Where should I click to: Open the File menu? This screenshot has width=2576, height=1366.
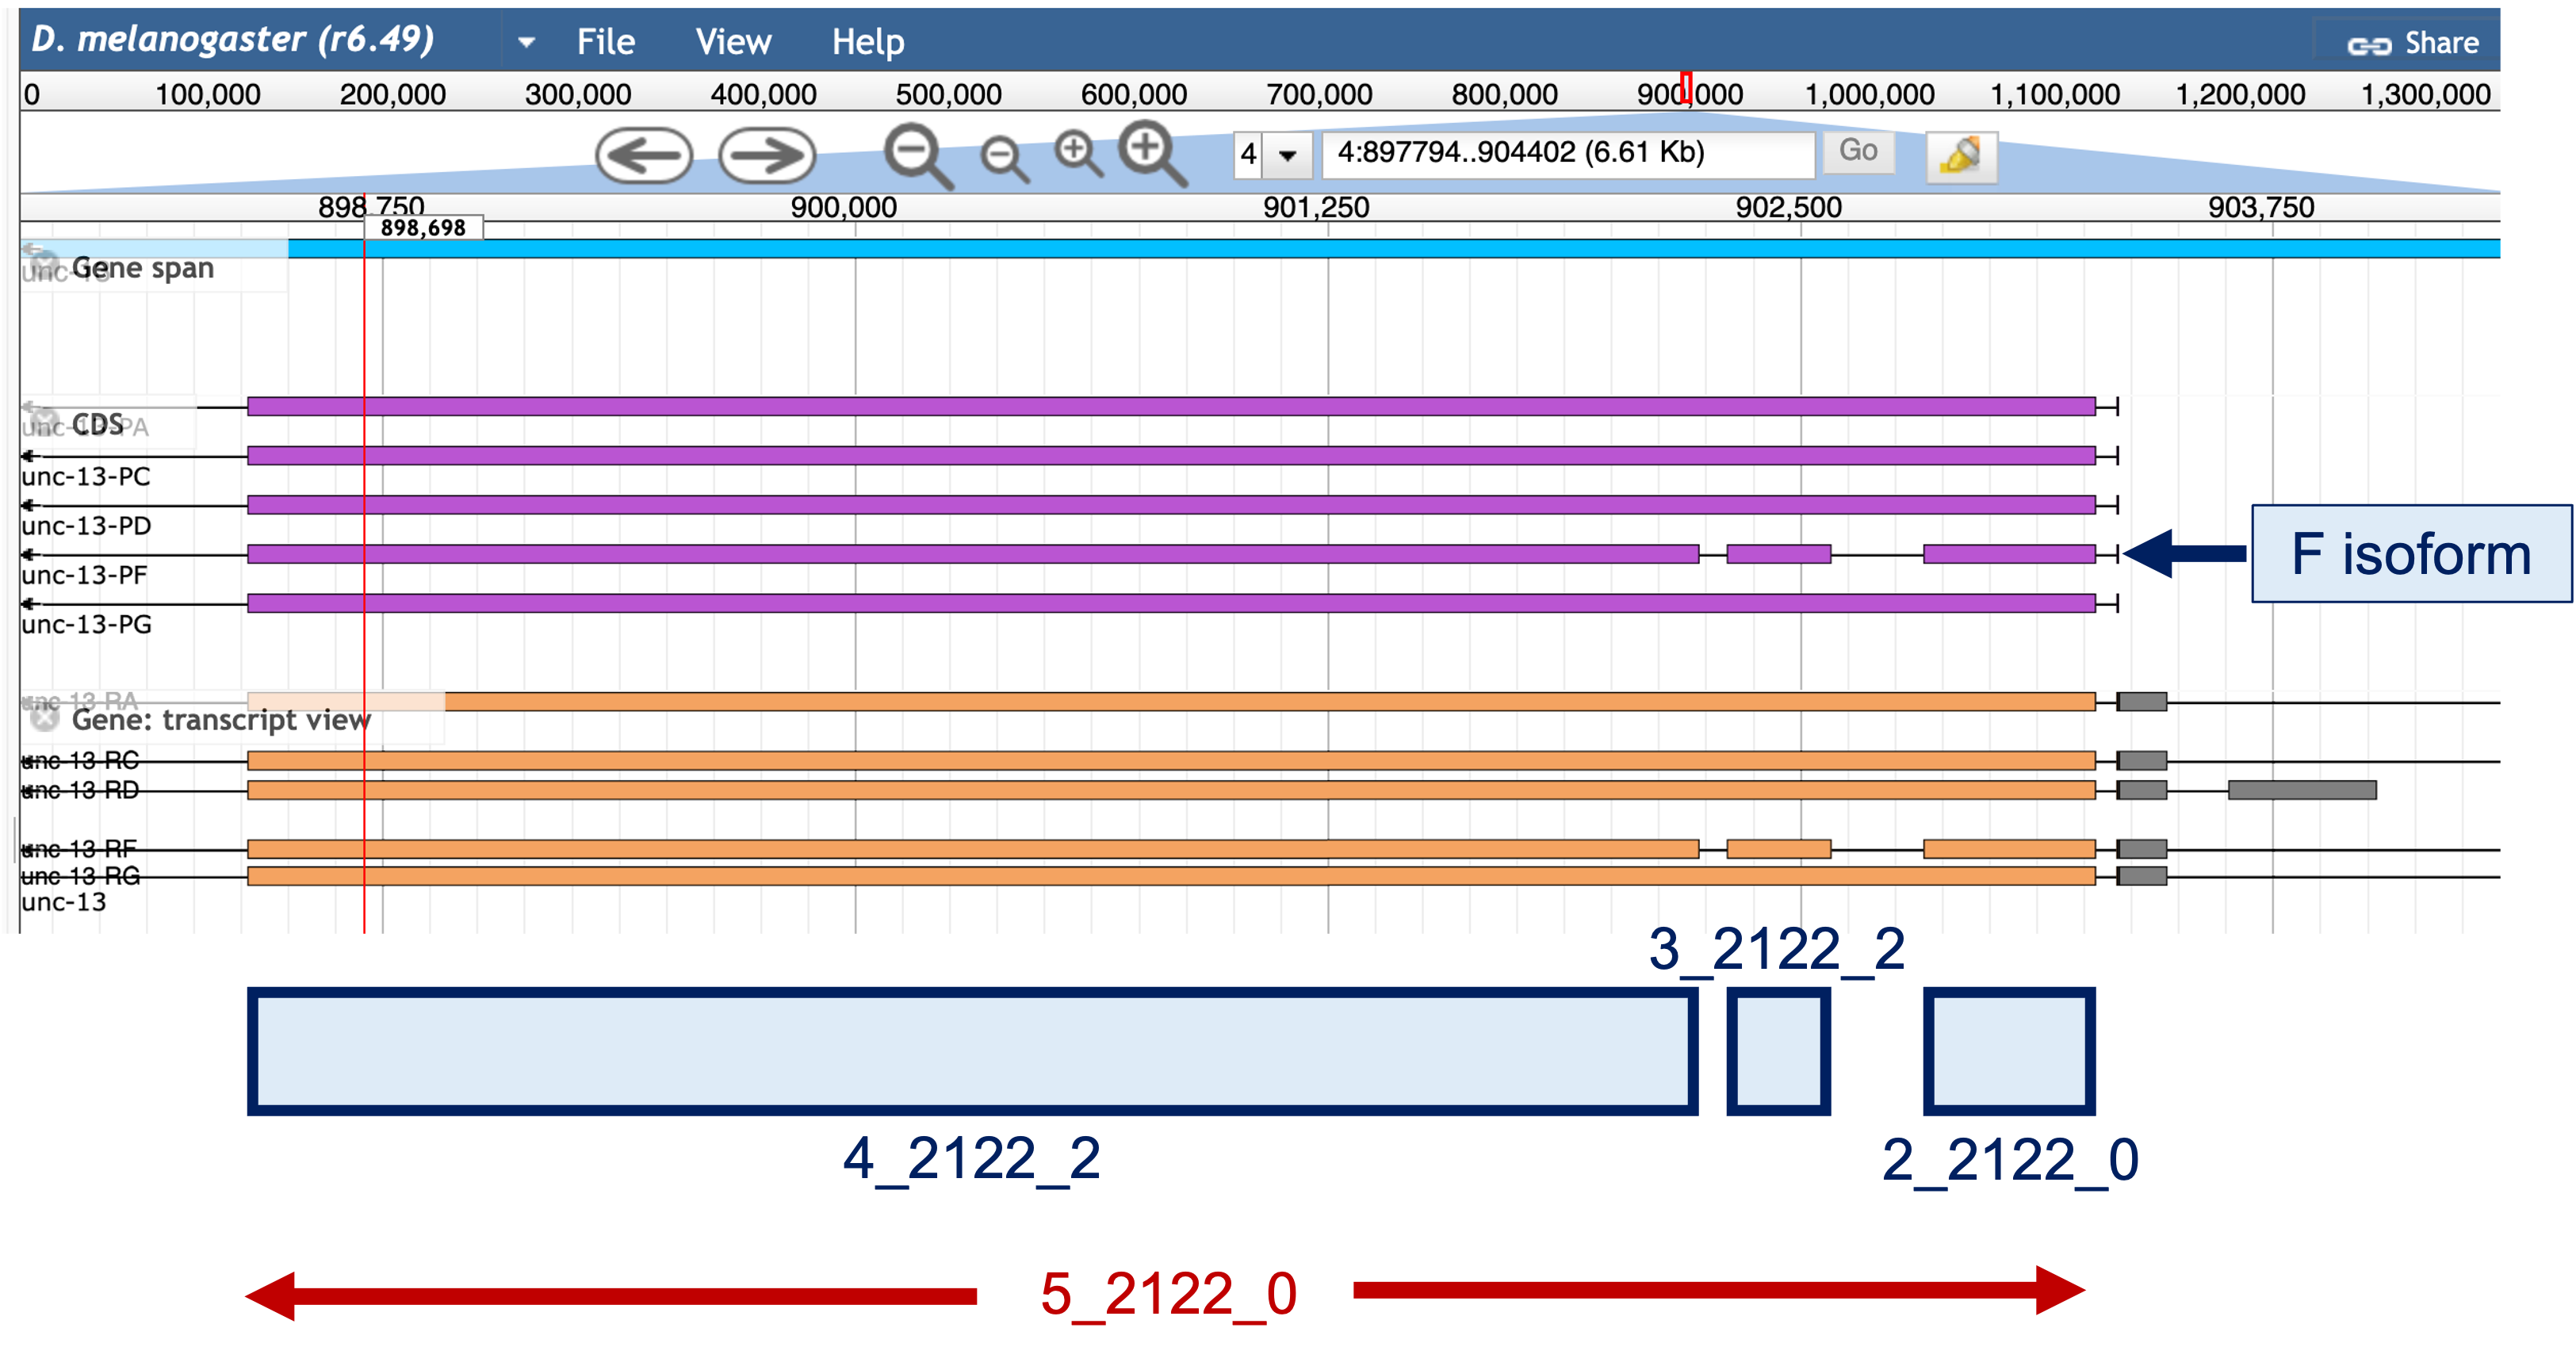pos(605,42)
